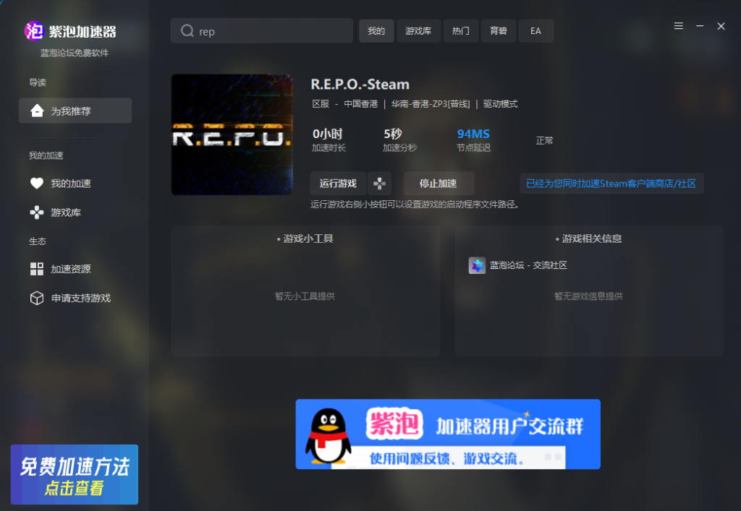Image resolution: width=741 pixels, height=511 pixels.
Task: Open 为我推荐 in the sidebar
Action: (x=75, y=111)
